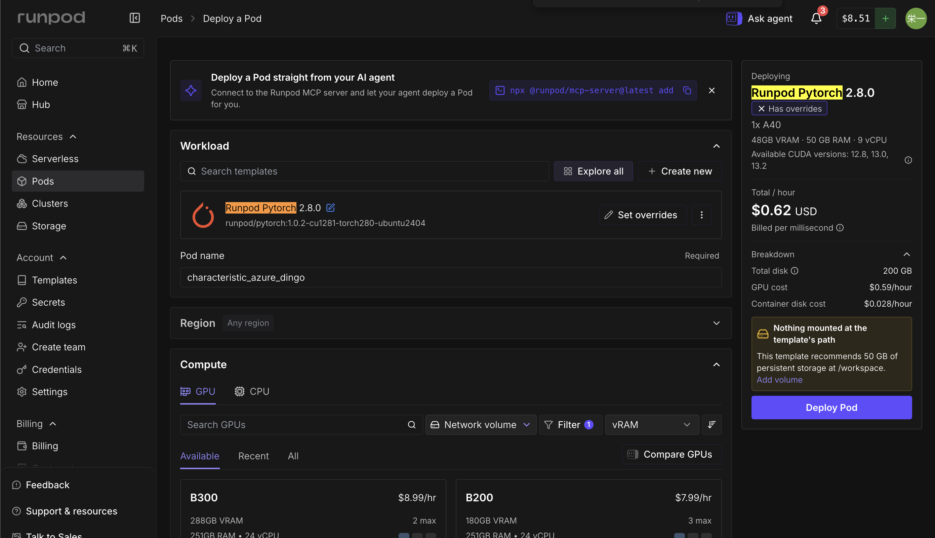Expand the Region section
935x538 pixels.
click(716, 323)
